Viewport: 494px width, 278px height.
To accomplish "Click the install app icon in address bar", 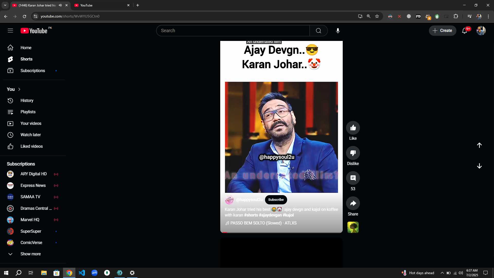I will point(360,16).
